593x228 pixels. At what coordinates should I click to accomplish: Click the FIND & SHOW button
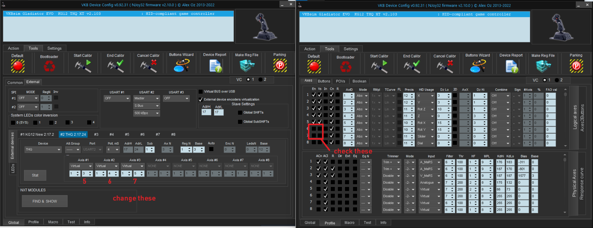45,201
